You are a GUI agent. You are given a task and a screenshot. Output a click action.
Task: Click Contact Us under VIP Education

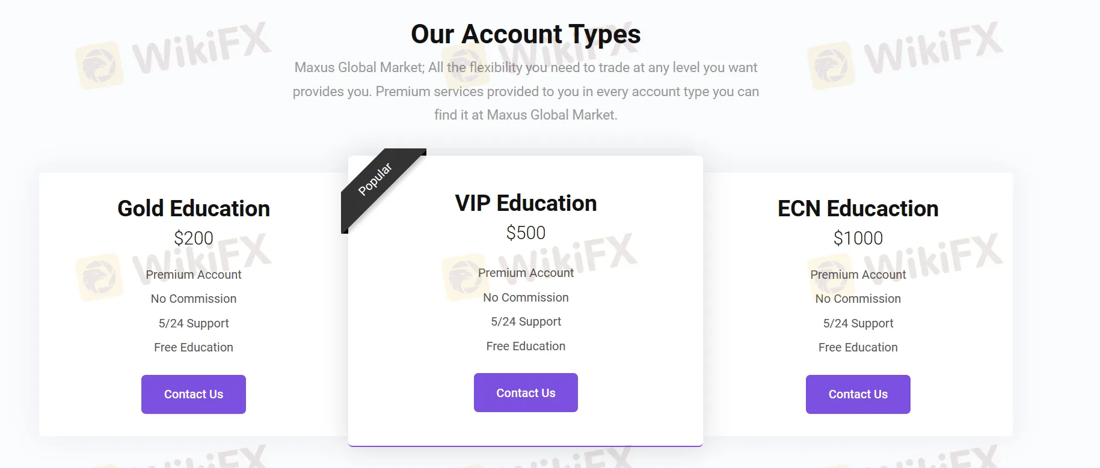coord(526,393)
